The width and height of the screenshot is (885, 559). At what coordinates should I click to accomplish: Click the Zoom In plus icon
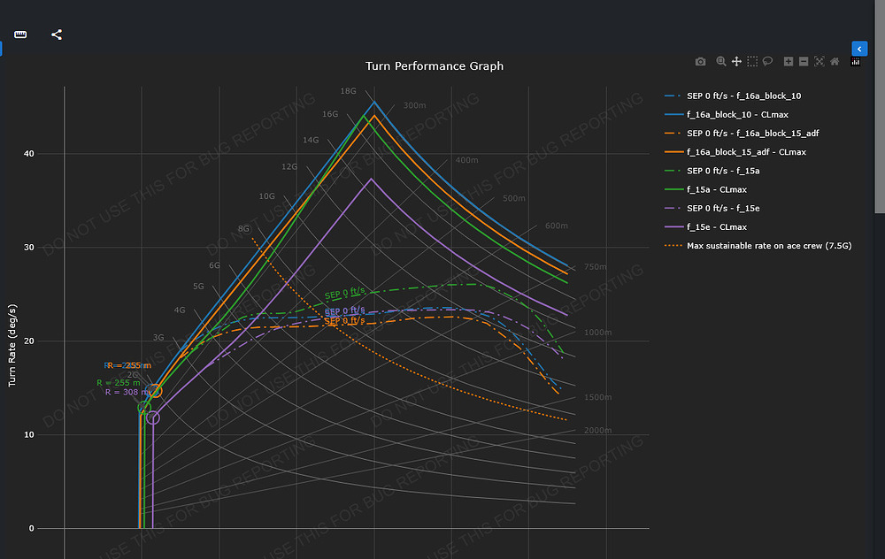(x=789, y=62)
